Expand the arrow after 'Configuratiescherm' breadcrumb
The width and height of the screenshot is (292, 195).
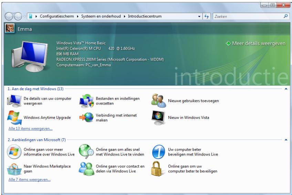[x=78, y=17]
